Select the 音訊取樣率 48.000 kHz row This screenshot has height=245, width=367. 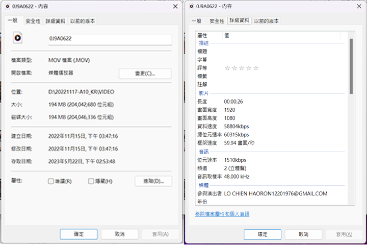click(x=271, y=176)
